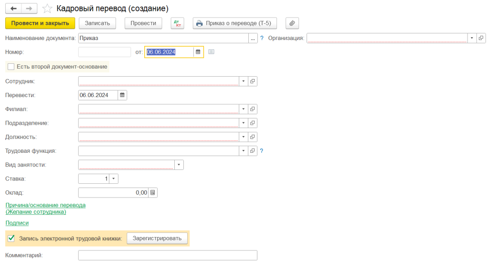Click help question mark near Трудовая функция
Viewport: 489px width, 268px height.
tap(262, 151)
